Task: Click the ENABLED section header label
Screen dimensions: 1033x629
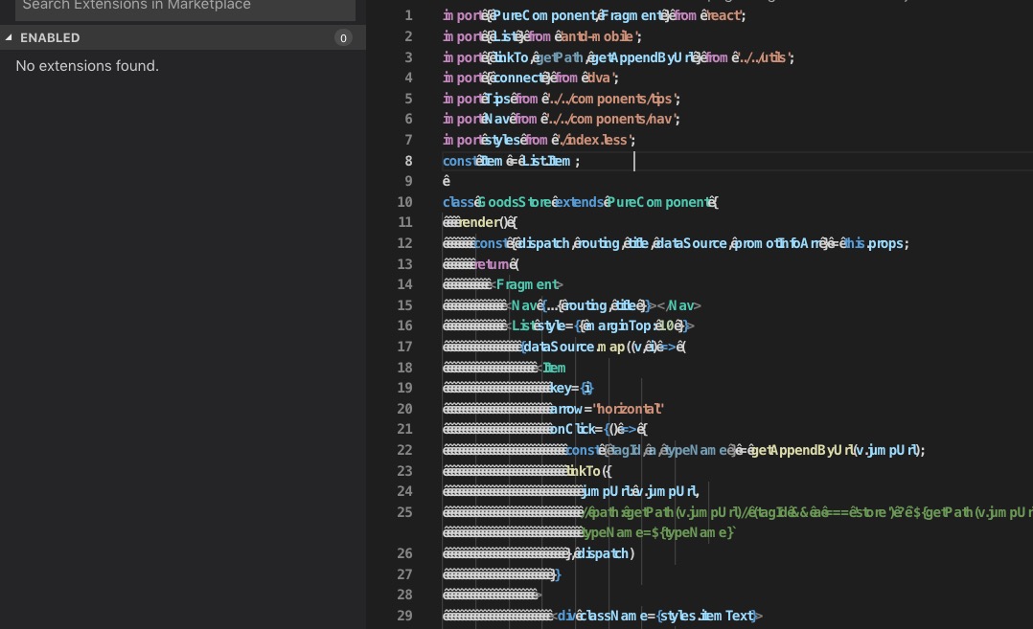Action: (50, 38)
